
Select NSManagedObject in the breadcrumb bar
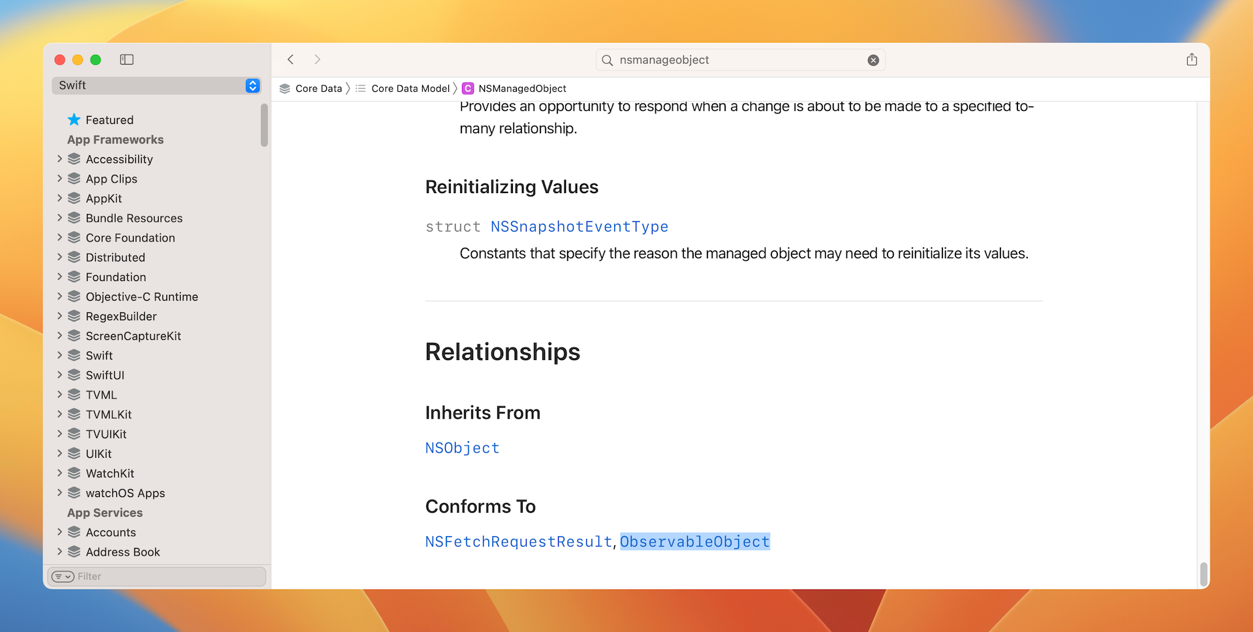click(523, 88)
